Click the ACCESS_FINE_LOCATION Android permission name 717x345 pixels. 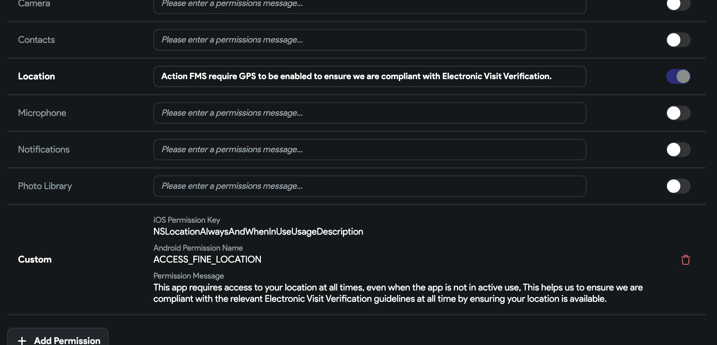point(207,260)
